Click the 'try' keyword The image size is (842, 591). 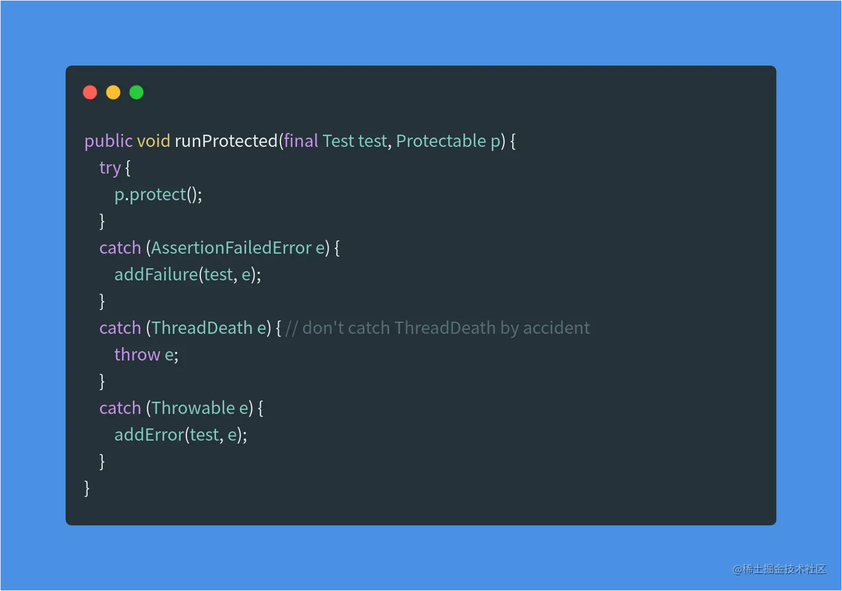[110, 168]
